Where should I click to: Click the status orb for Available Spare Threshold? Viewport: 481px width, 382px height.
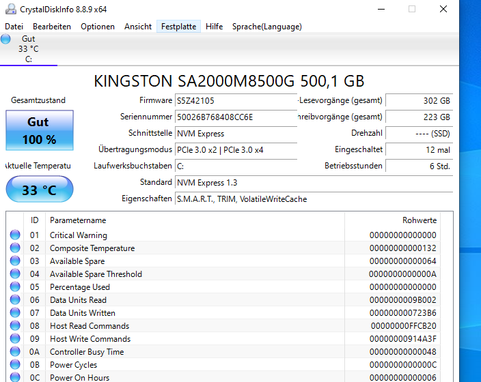coord(15,274)
